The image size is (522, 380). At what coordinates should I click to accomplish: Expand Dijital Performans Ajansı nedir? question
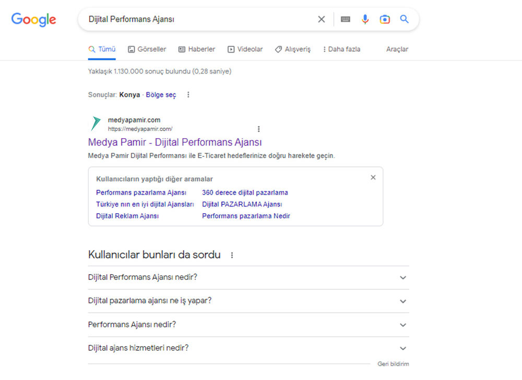[x=248, y=277]
